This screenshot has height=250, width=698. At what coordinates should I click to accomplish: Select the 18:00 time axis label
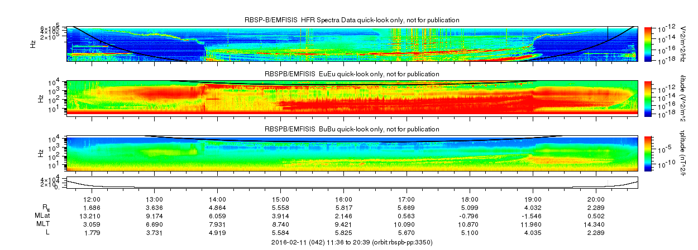[470, 200]
